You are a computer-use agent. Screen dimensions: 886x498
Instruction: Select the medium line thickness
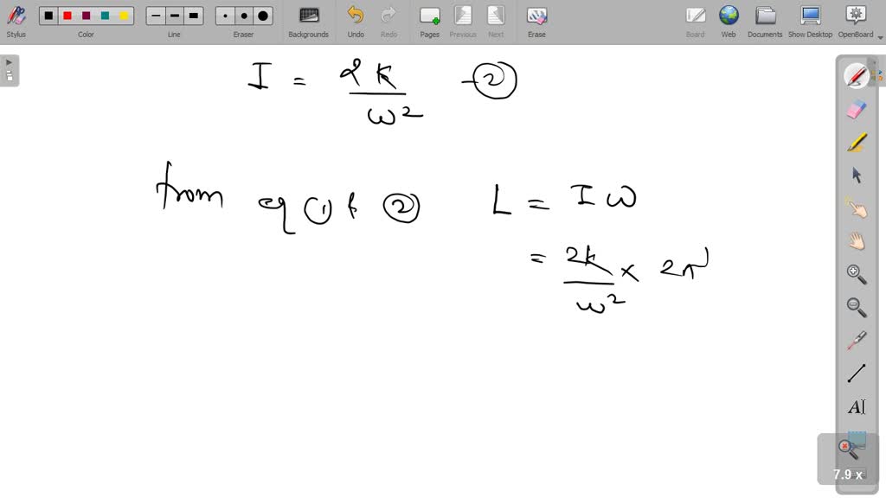pyautogui.click(x=174, y=15)
